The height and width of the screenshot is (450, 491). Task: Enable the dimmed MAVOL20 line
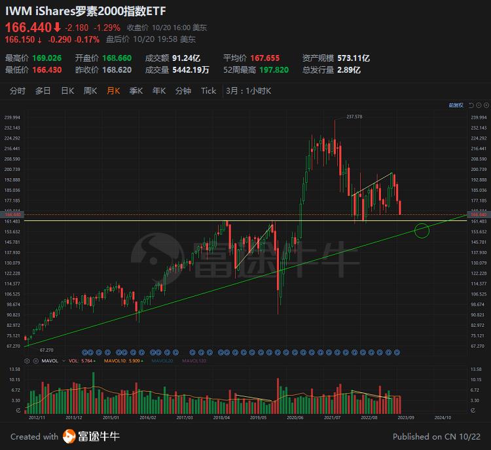point(162,361)
